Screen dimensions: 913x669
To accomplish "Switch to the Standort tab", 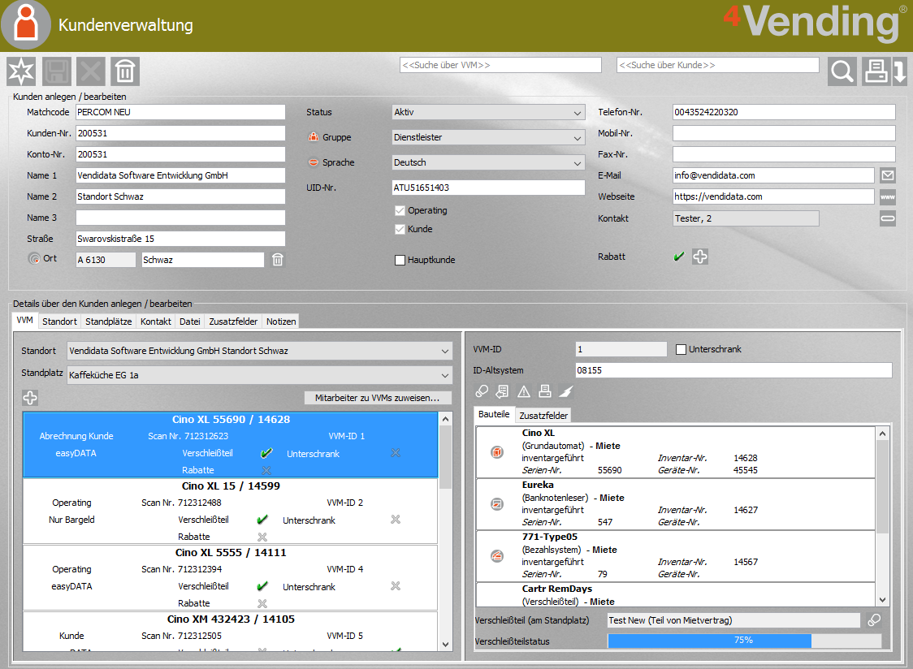I will click(x=59, y=322).
